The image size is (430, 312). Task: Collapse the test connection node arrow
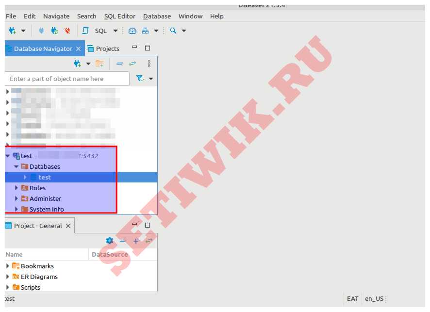[8, 156]
